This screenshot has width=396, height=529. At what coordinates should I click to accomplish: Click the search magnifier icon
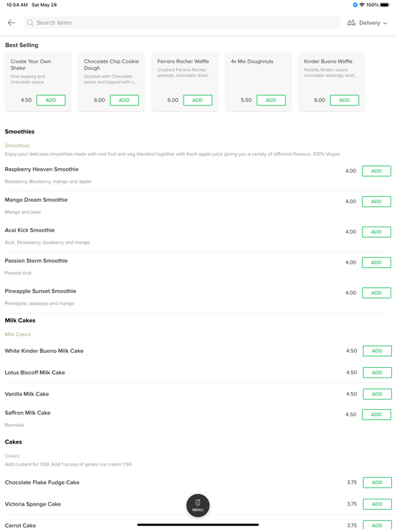[x=30, y=23]
